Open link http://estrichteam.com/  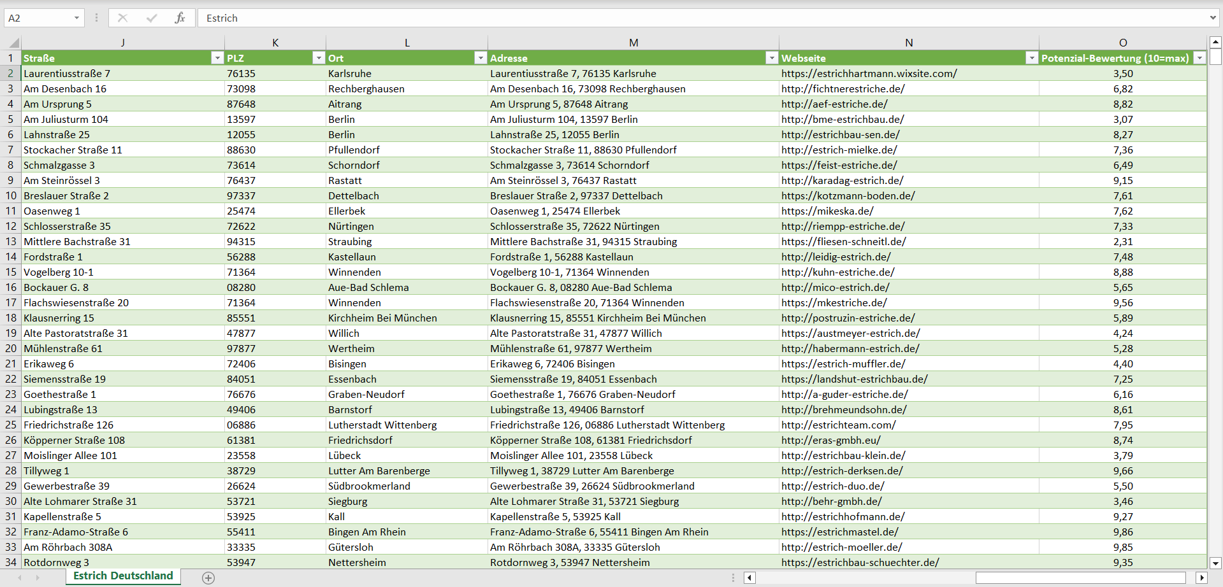coord(838,425)
